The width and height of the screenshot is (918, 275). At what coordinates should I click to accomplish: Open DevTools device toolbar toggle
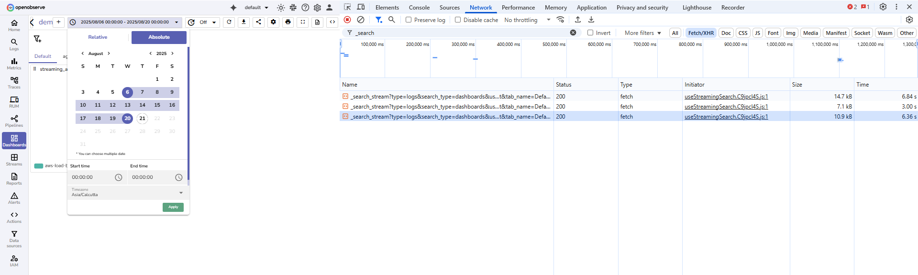(x=361, y=7)
